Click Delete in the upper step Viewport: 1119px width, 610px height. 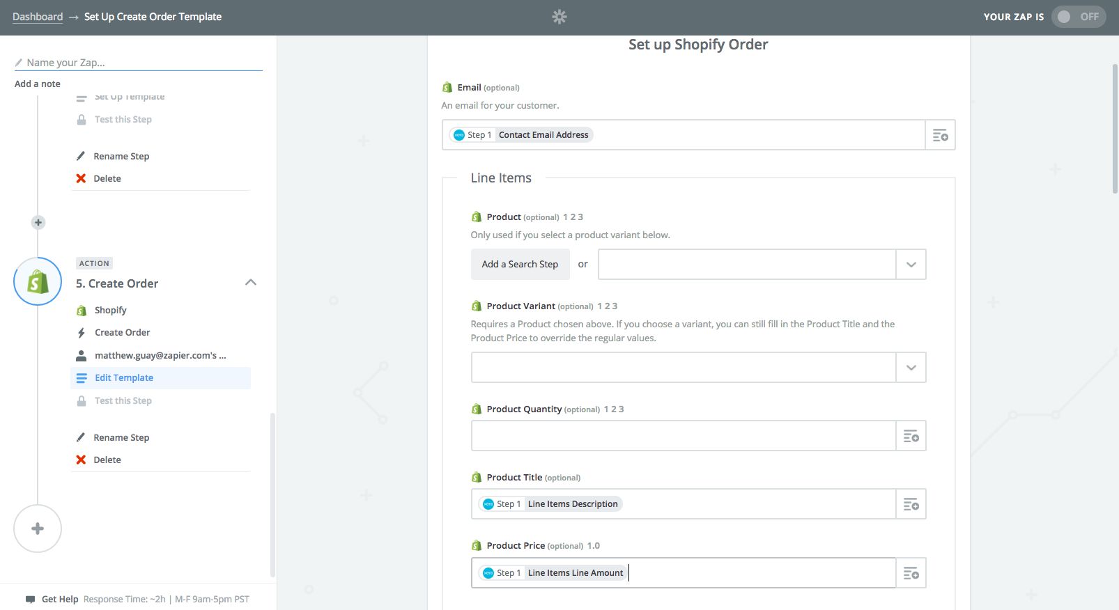tap(107, 178)
